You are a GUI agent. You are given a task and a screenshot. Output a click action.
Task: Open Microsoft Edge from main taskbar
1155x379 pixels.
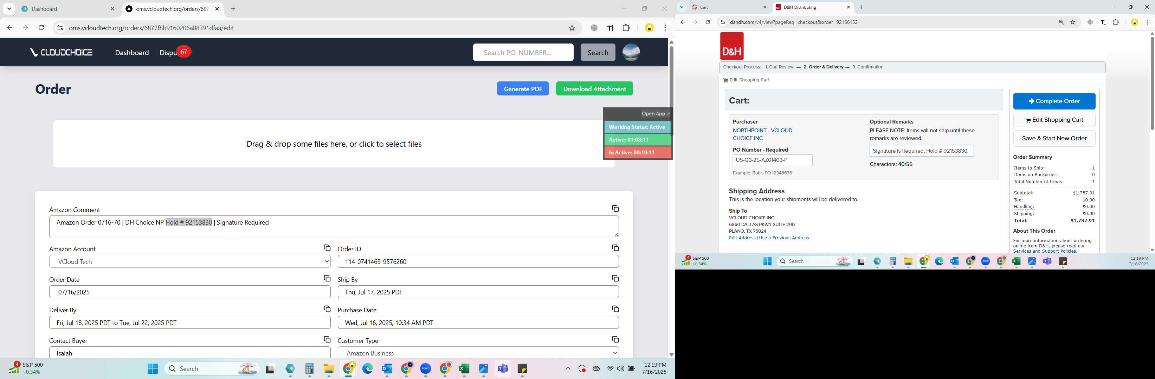[x=368, y=369]
